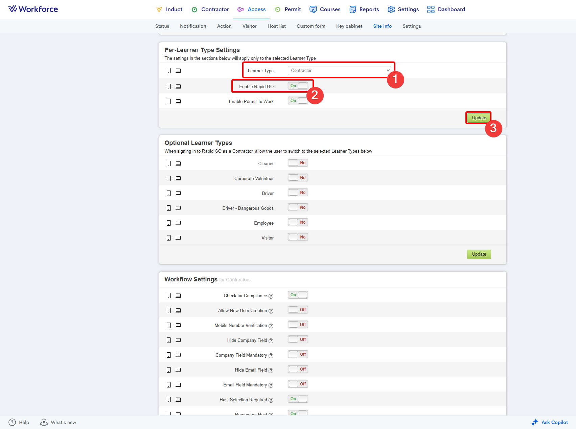Click the help icon beside Check for Compliance

pos(271,296)
